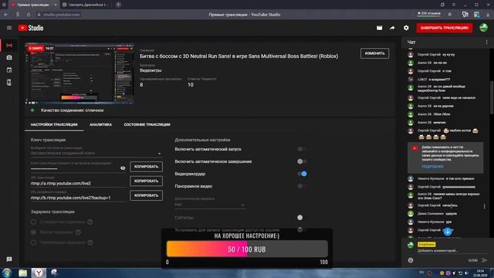Open 'Подробнее' link in chat notice
This screenshot has height=278, width=494.
(x=432, y=167)
